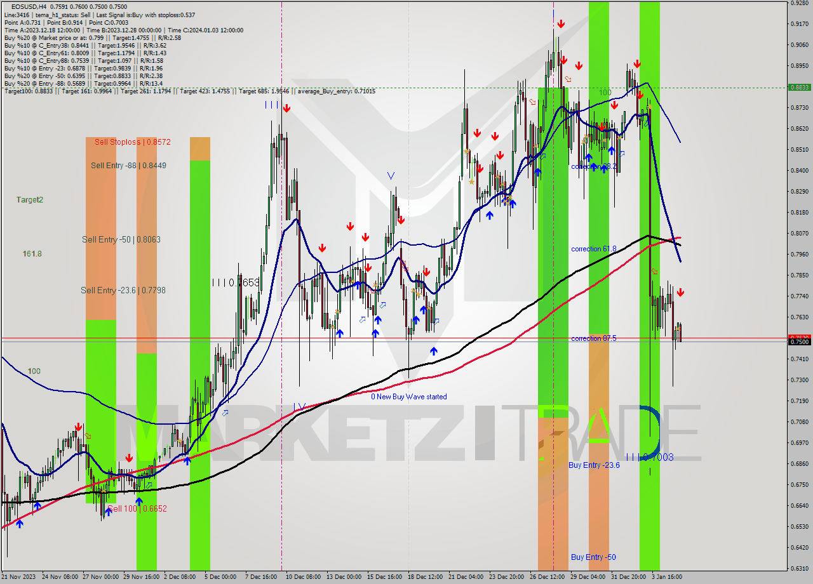Click the '3 Jan 16:00' date label
Image resolution: width=813 pixels, height=584 pixels.
(667, 577)
